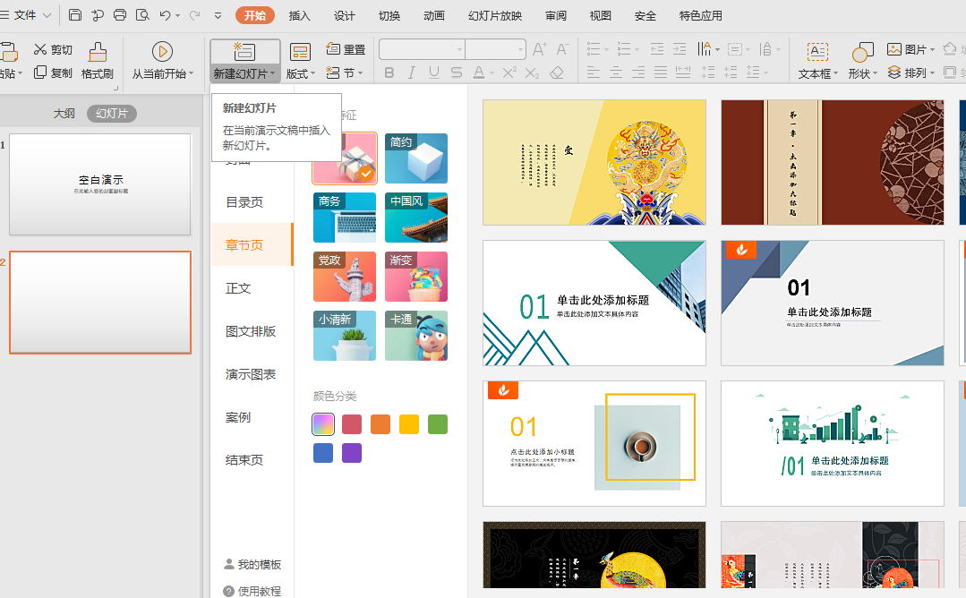Click the Save icon in quick access toolbar
Screen dimensions: 966x598
click(x=75, y=15)
